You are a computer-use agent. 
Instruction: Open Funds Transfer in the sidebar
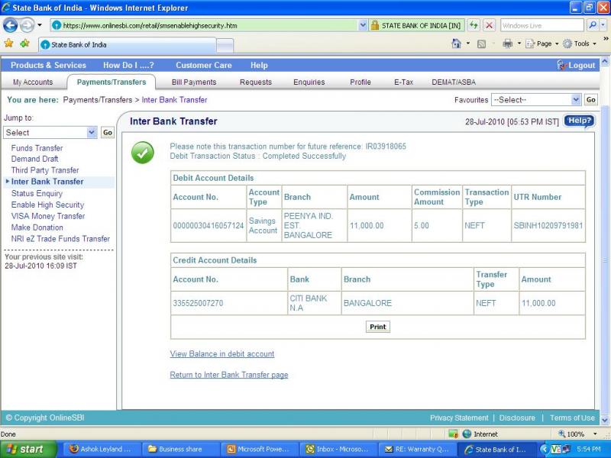click(37, 148)
